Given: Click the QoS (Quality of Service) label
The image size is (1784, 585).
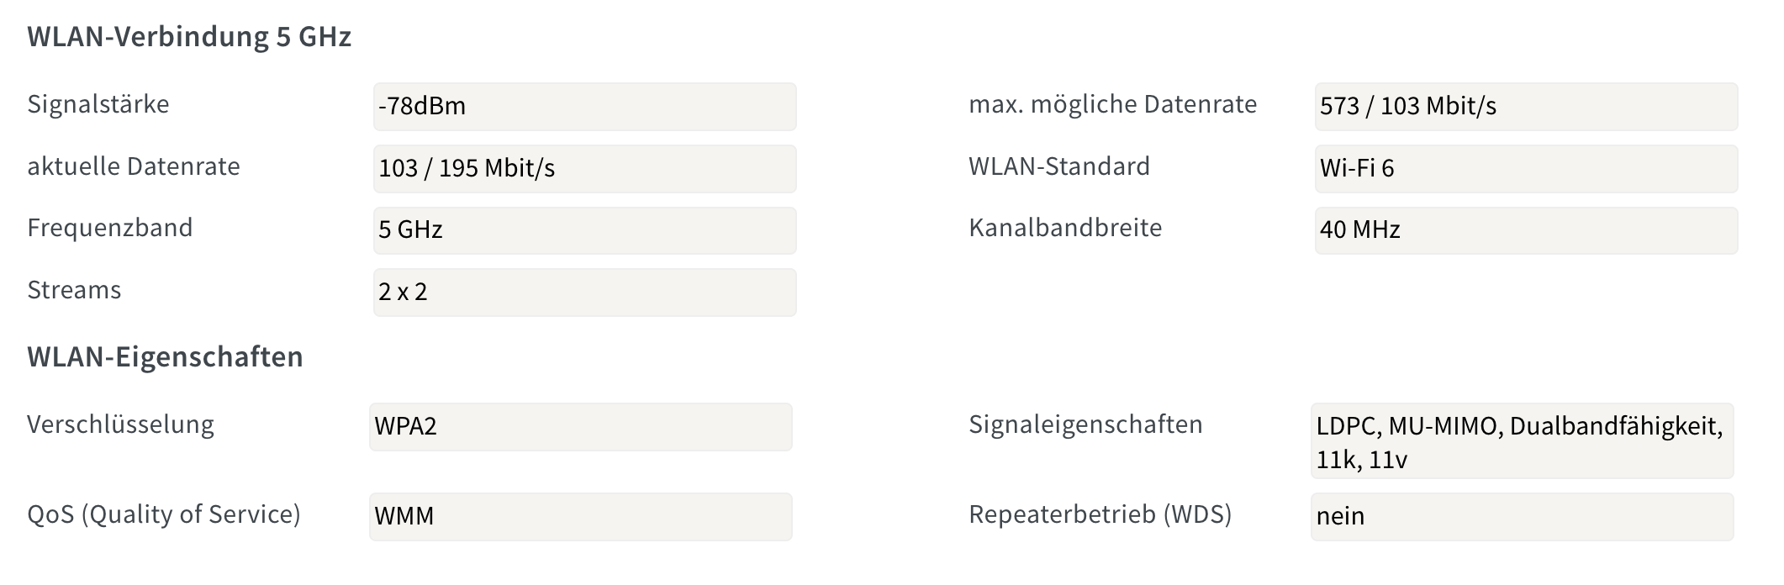Looking at the screenshot, I should (164, 514).
